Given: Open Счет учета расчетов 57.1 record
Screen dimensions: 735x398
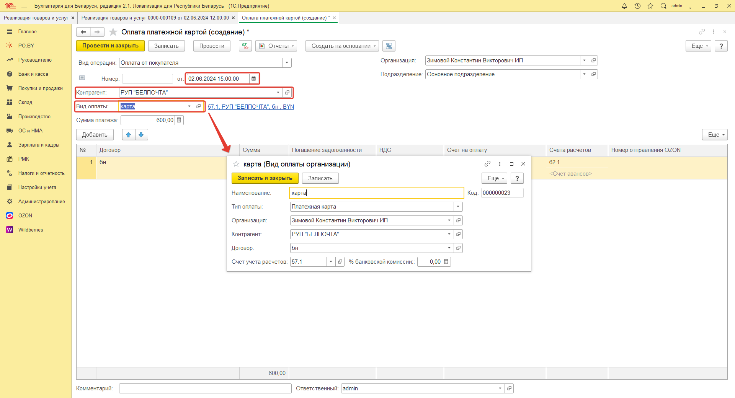Looking at the screenshot, I should (340, 262).
